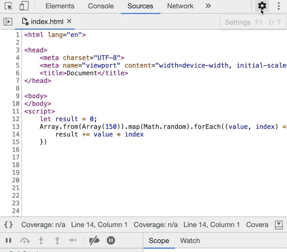Click the Step over button
The width and height of the screenshot is (287, 252).
click(x=25, y=240)
